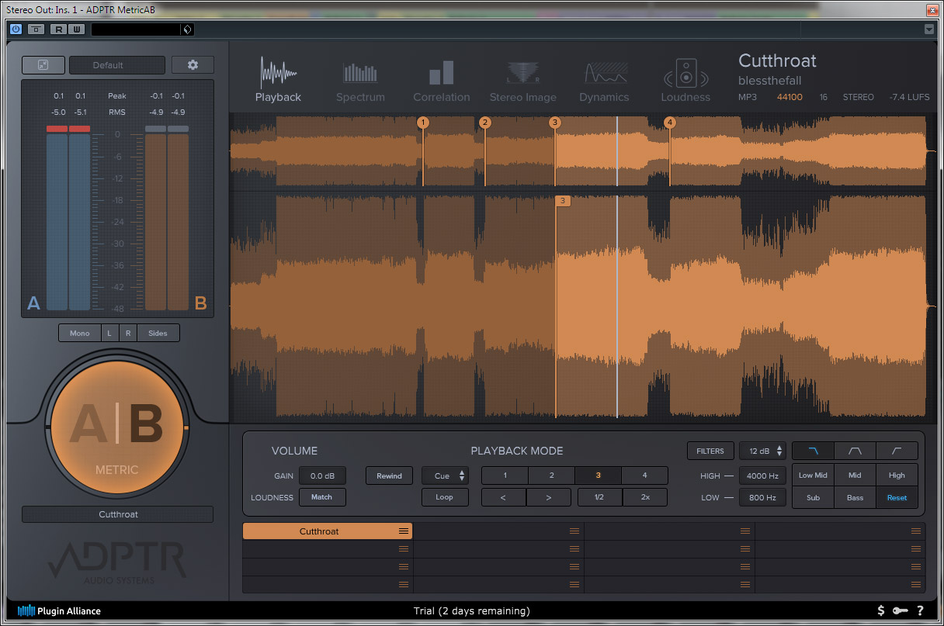Viewport: 944px width, 626px height.
Task: Solo the left channel with L
Action: [109, 333]
